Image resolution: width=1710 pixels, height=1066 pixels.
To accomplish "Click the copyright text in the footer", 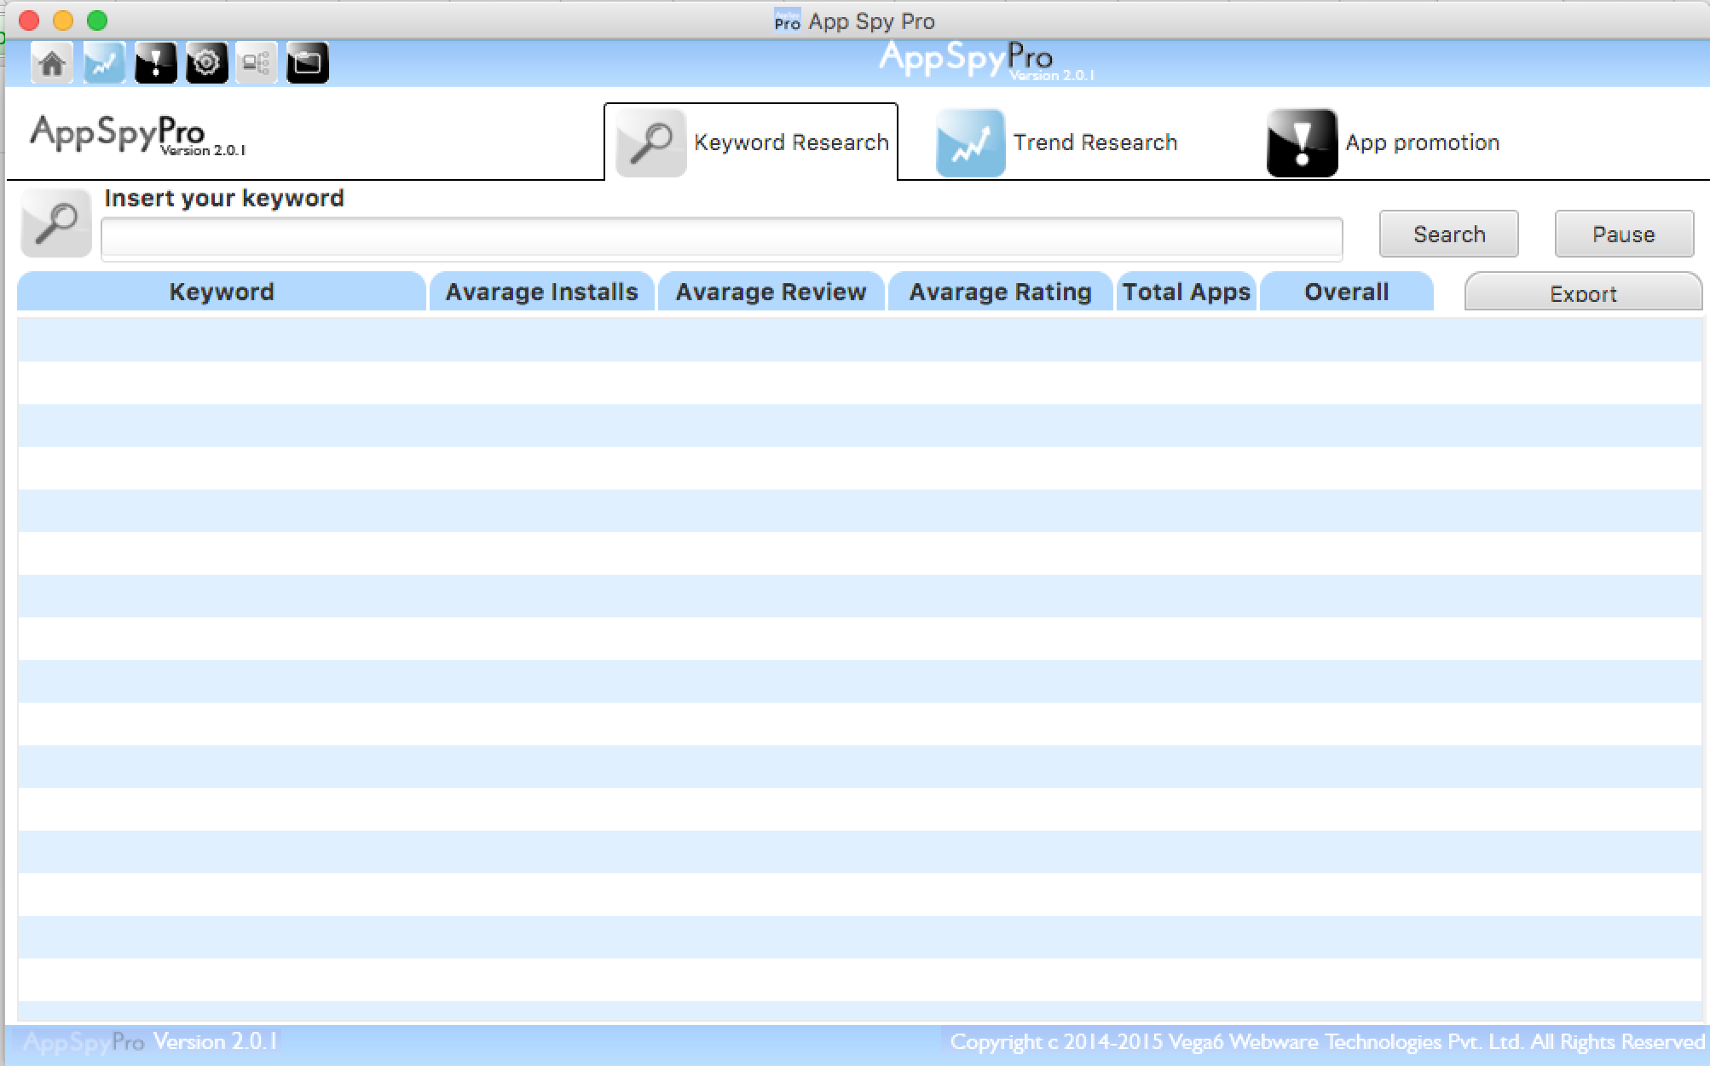I will click(x=1326, y=1042).
